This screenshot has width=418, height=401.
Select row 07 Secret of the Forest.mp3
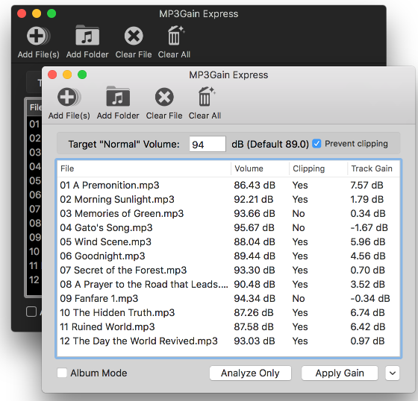228,270
